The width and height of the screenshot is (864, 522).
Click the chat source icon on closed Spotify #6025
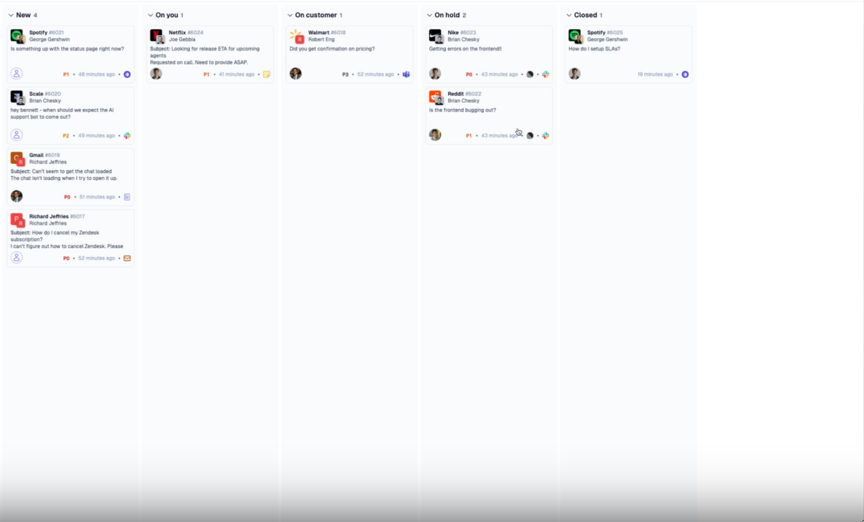click(x=685, y=74)
